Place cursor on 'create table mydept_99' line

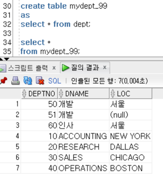64,6
